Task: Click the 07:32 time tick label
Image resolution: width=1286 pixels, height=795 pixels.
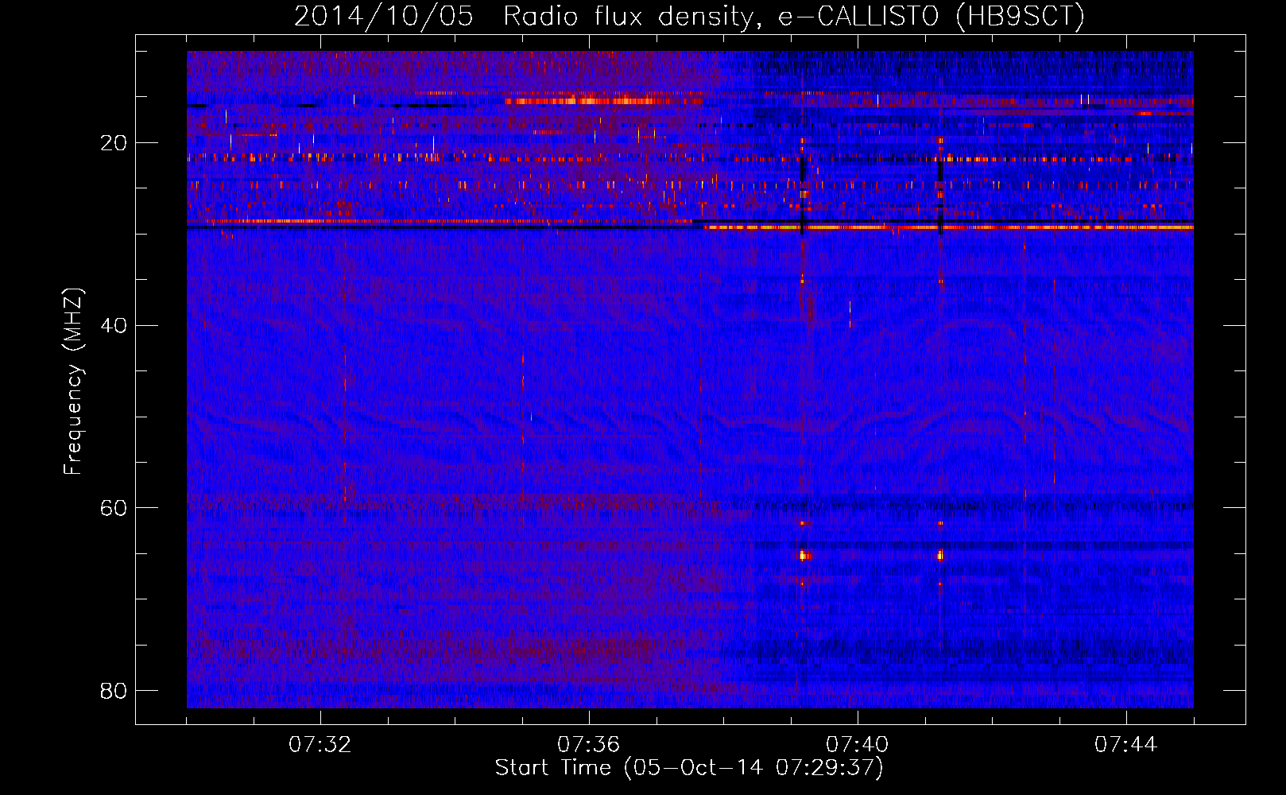Action: pyautogui.click(x=320, y=745)
